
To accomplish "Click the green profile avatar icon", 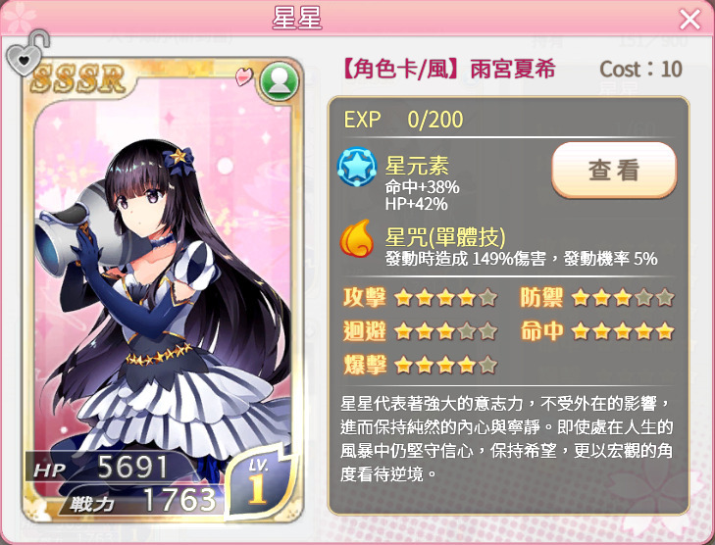I will 280,82.
